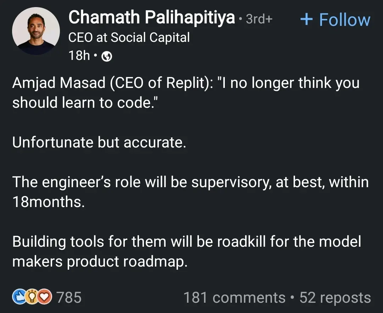Click the heart Love reaction icon
Image resolution: width=383 pixels, height=313 pixels.
[45, 297]
